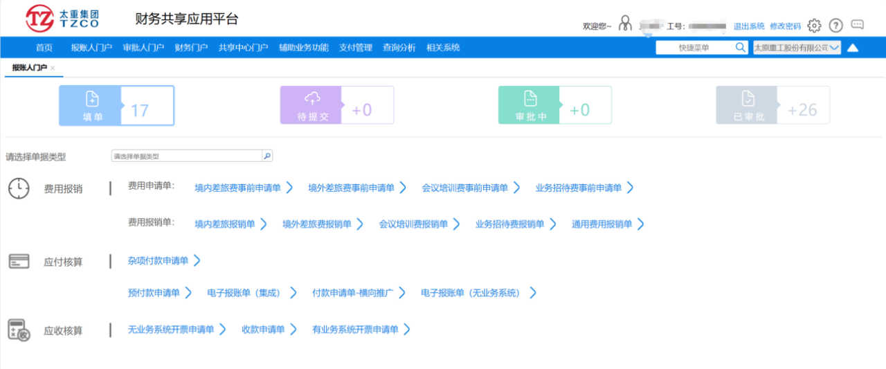Collapse the header with the up arrow
The image size is (886, 369).
point(853,48)
